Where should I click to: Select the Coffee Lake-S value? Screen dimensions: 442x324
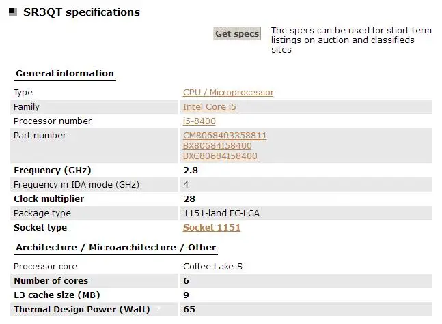(x=213, y=267)
